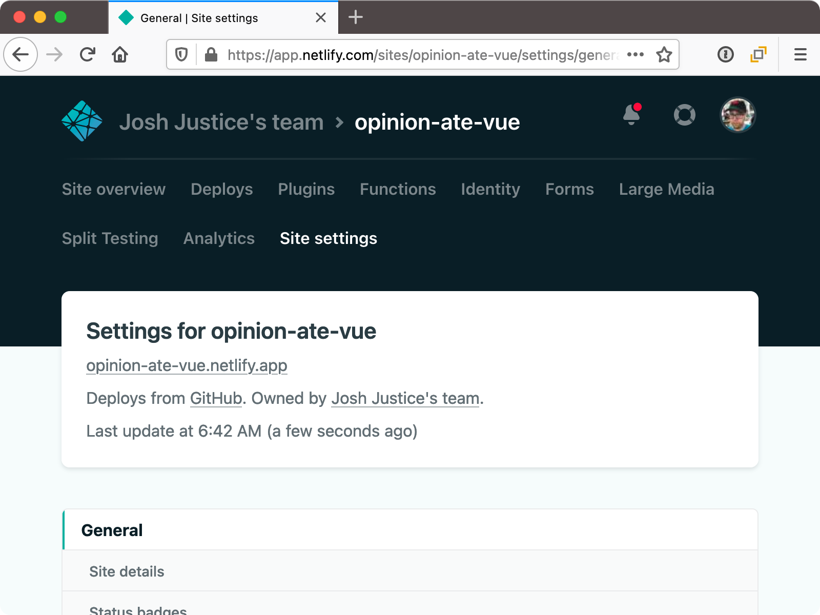This screenshot has width=820, height=615.
Task: Go to the browser home page
Action: (120, 54)
